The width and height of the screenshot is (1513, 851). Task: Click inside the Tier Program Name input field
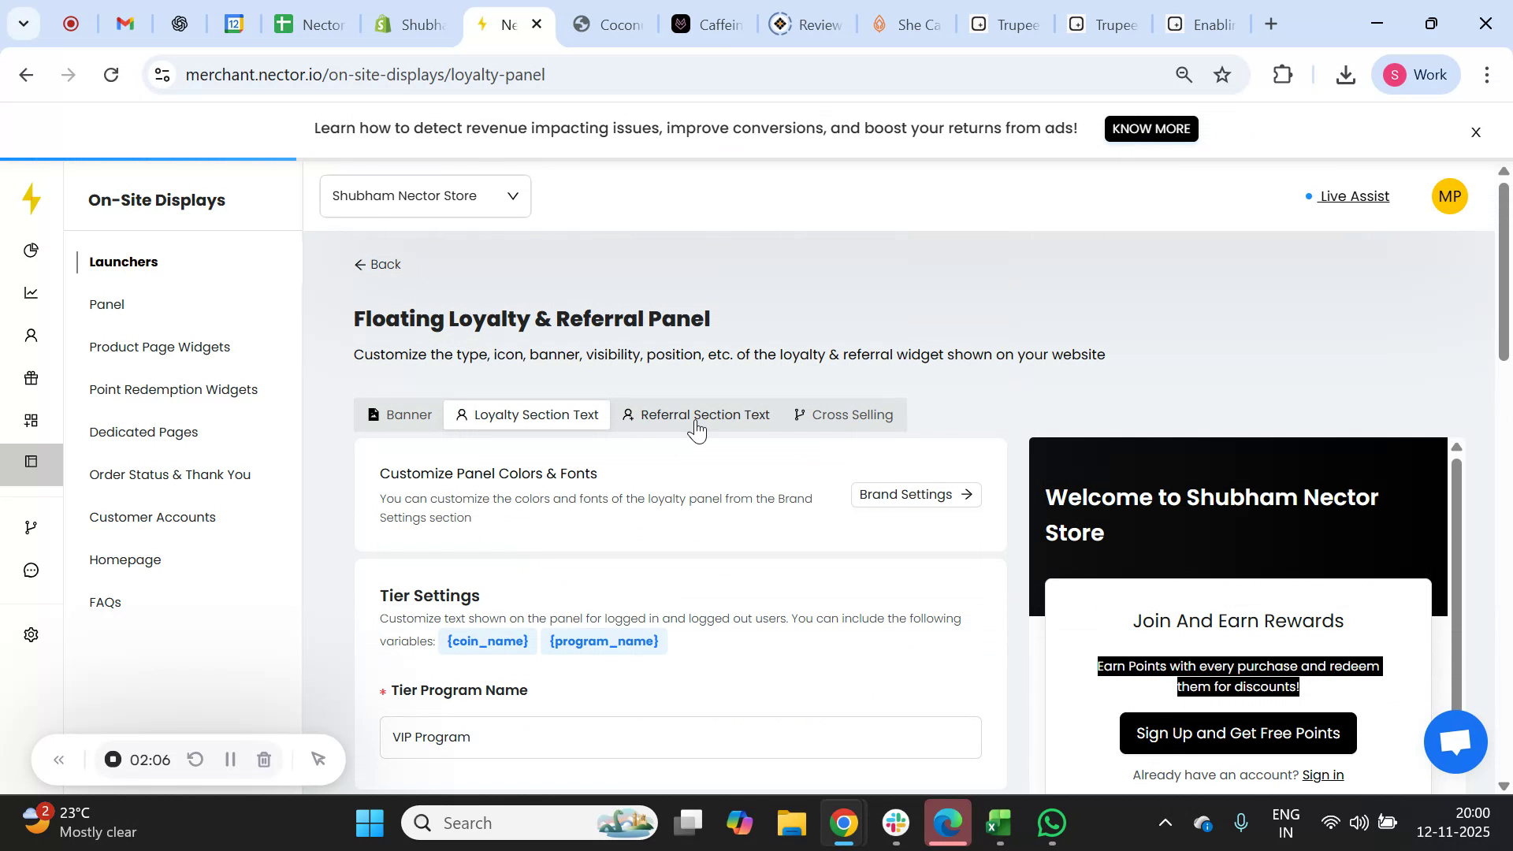click(679, 737)
